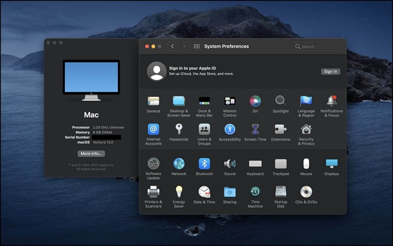This screenshot has width=393, height=246.
Task: Click the '8 GB DRAM' memory value
Action: point(102,132)
